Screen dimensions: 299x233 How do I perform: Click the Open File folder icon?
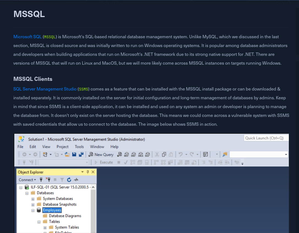tap(67, 154)
